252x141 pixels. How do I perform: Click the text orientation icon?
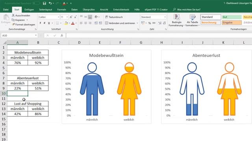click(x=96, y=17)
